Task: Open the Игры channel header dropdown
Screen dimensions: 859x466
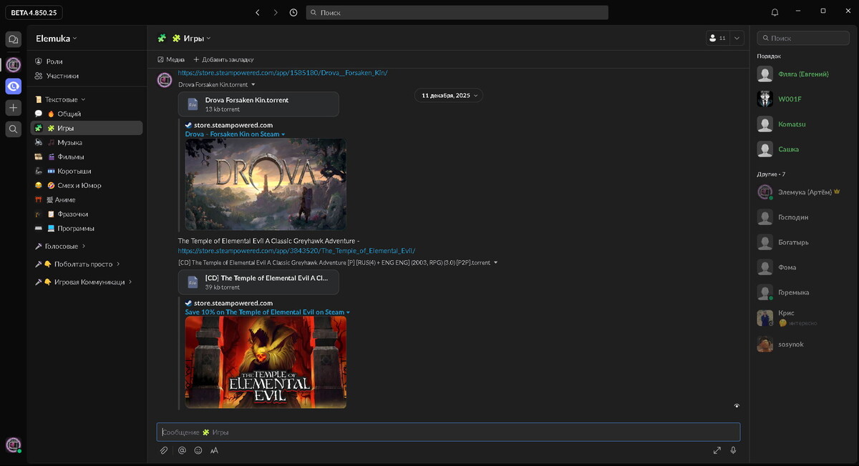Action: pos(191,38)
